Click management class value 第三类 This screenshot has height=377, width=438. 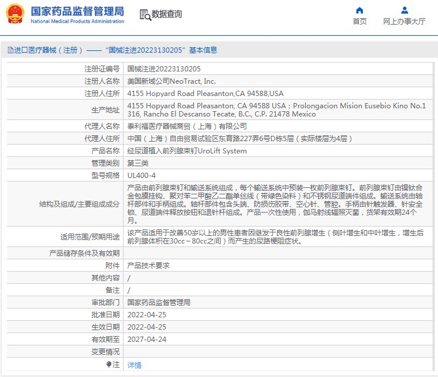coord(138,163)
